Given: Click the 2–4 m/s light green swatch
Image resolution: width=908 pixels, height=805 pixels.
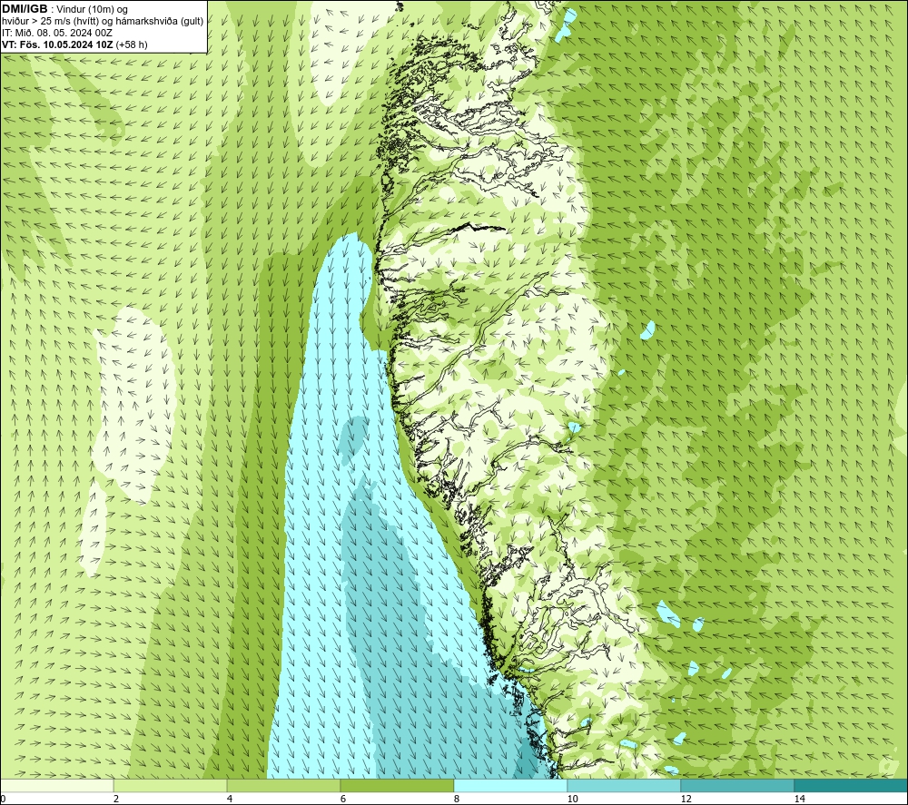Looking at the screenshot, I should click(x=171, y=785).
